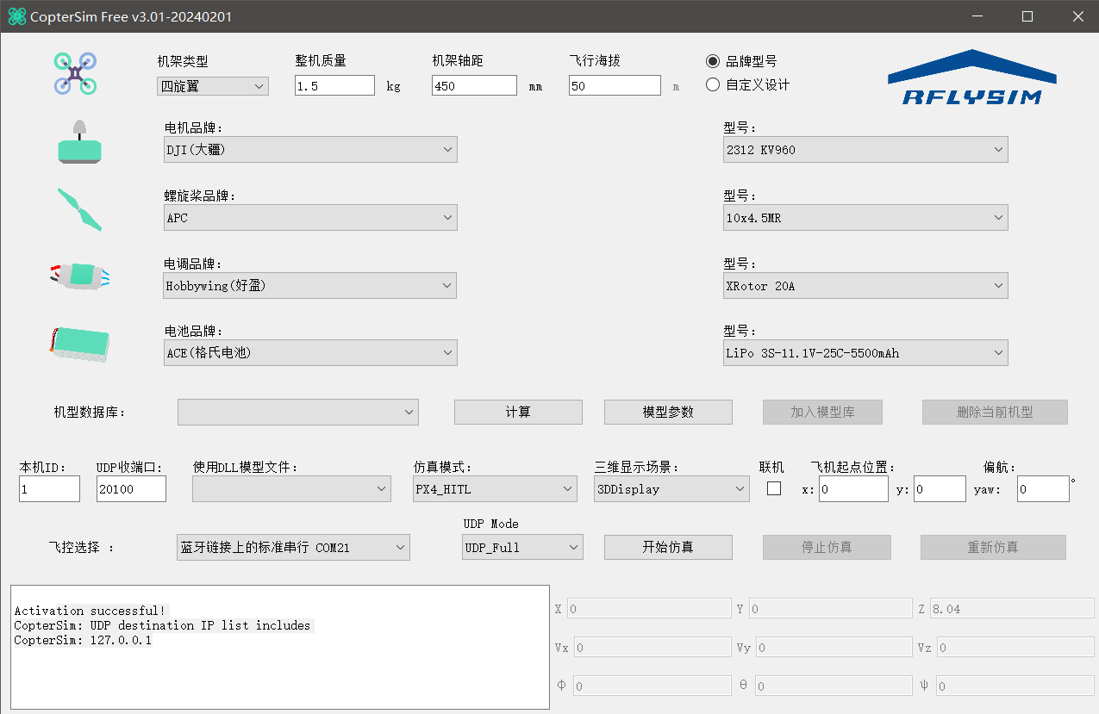Click the 'Activation successful!' log line
Screen dimensions: 1099x714
91,611
